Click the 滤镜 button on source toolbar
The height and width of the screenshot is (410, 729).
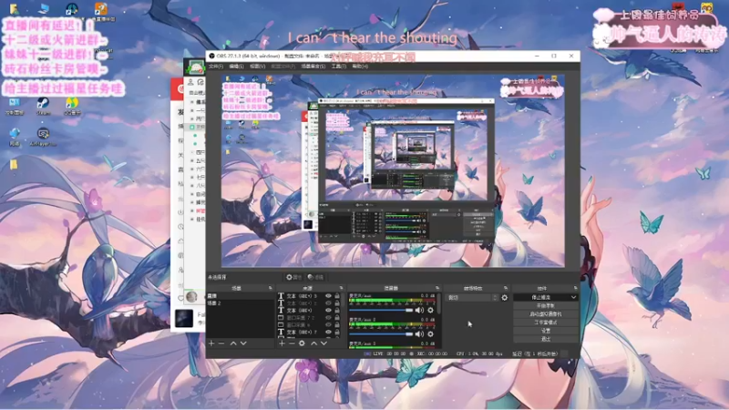pos(315,277)
